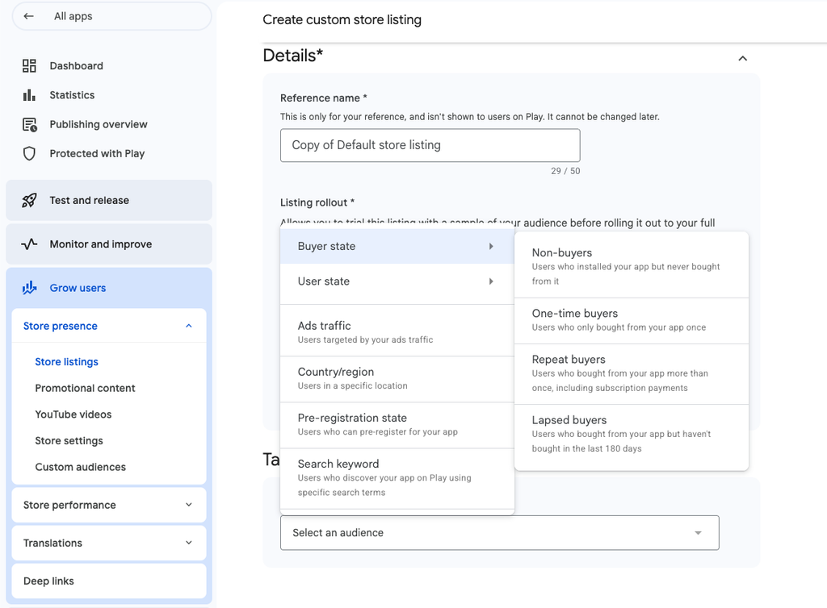Expand the Store performance section
The height and width of the screenshot is (608, 827).
109,506
